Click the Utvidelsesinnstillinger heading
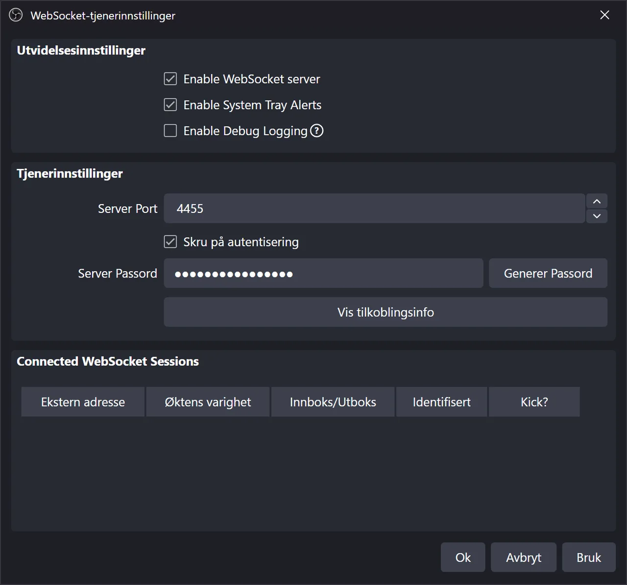The height and width of the screenshot is (585, 627). pos(81,50)
